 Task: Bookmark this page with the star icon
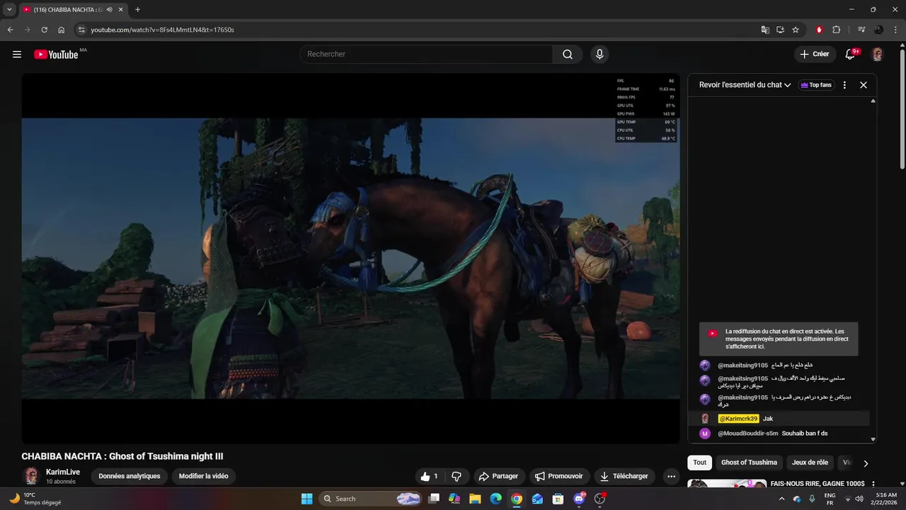click(x=796, y=30)
